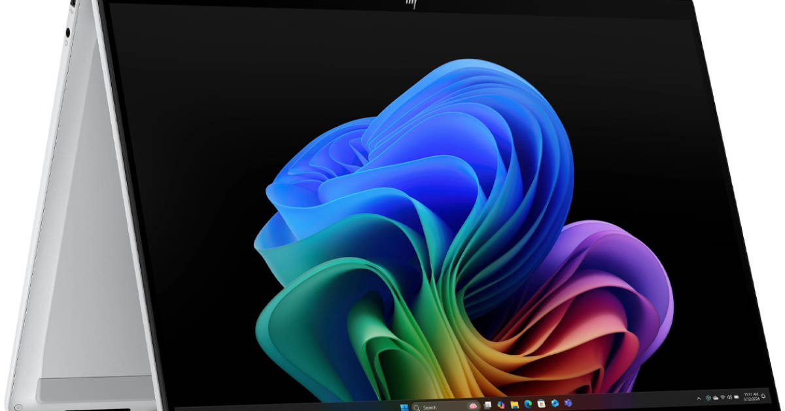Open the Windows Start menu

point(404,408)
